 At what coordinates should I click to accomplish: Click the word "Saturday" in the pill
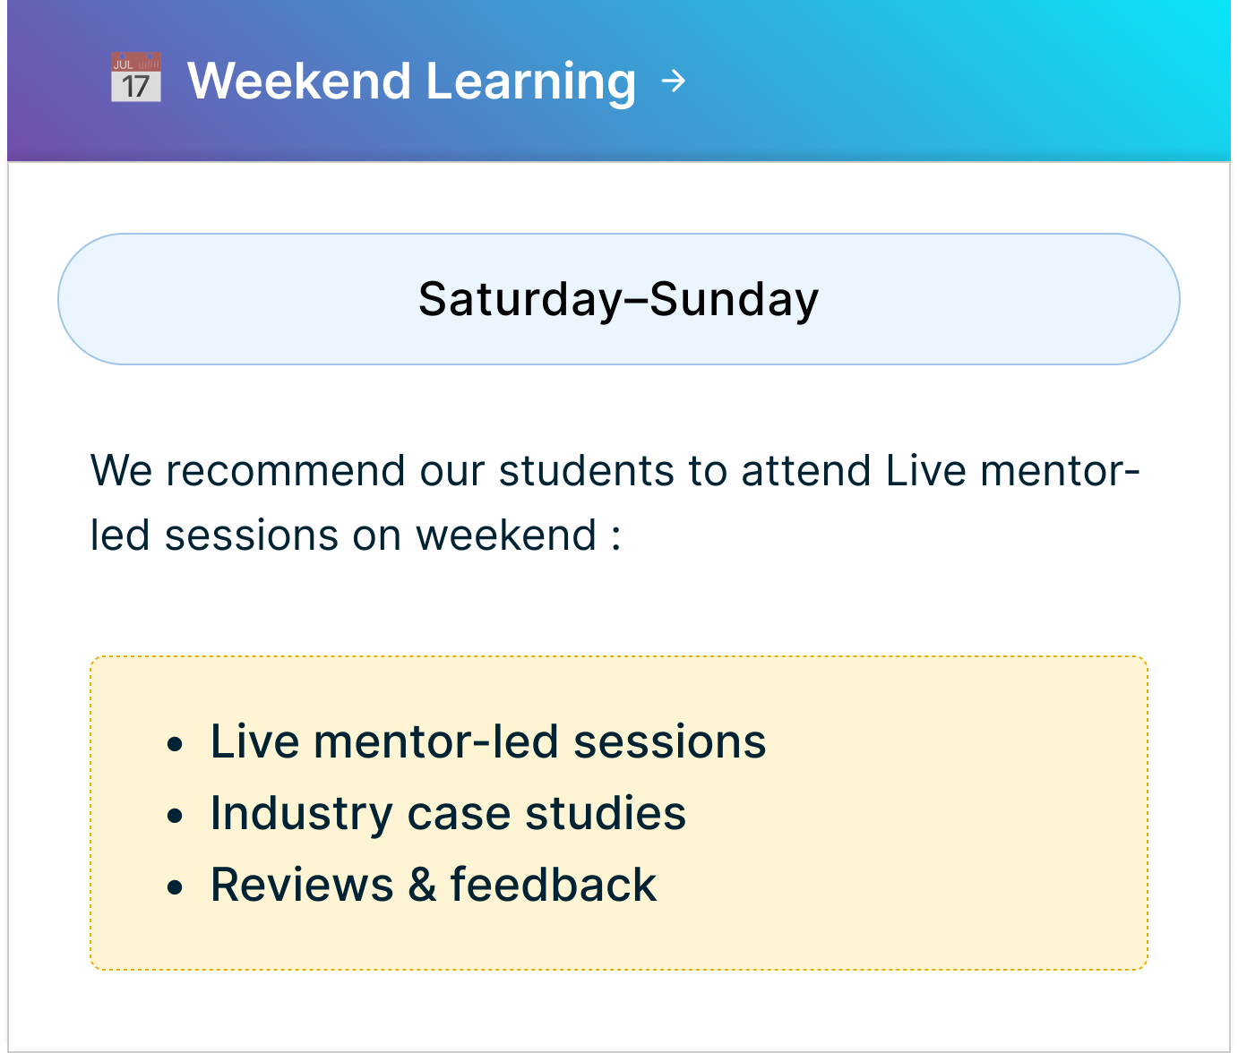click(x=520, y=299)
